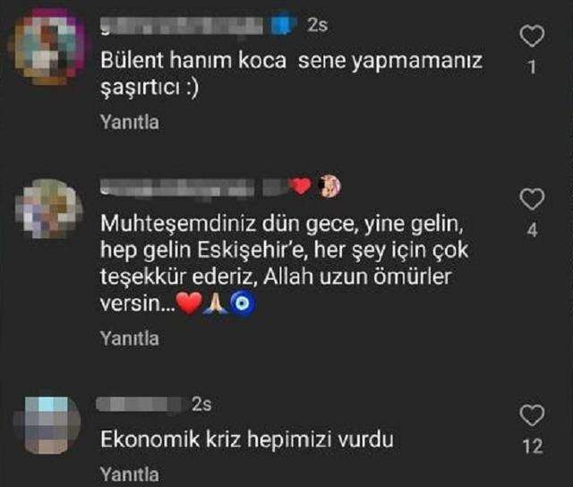Image resolution: width=573 pixels, height=487 pixels.
Task: Reply to the 'Bülent hanım' comment via Yanıtla
Action: [x=130, y=122]
